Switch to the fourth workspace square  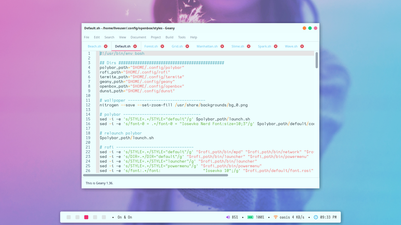95,217
